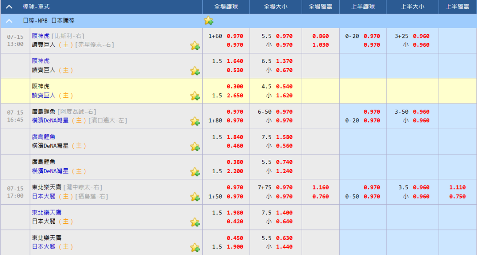477x255 pixels.
Task: Pick 上半大小 3-50 odds 0.960
Action: (421, 112)
